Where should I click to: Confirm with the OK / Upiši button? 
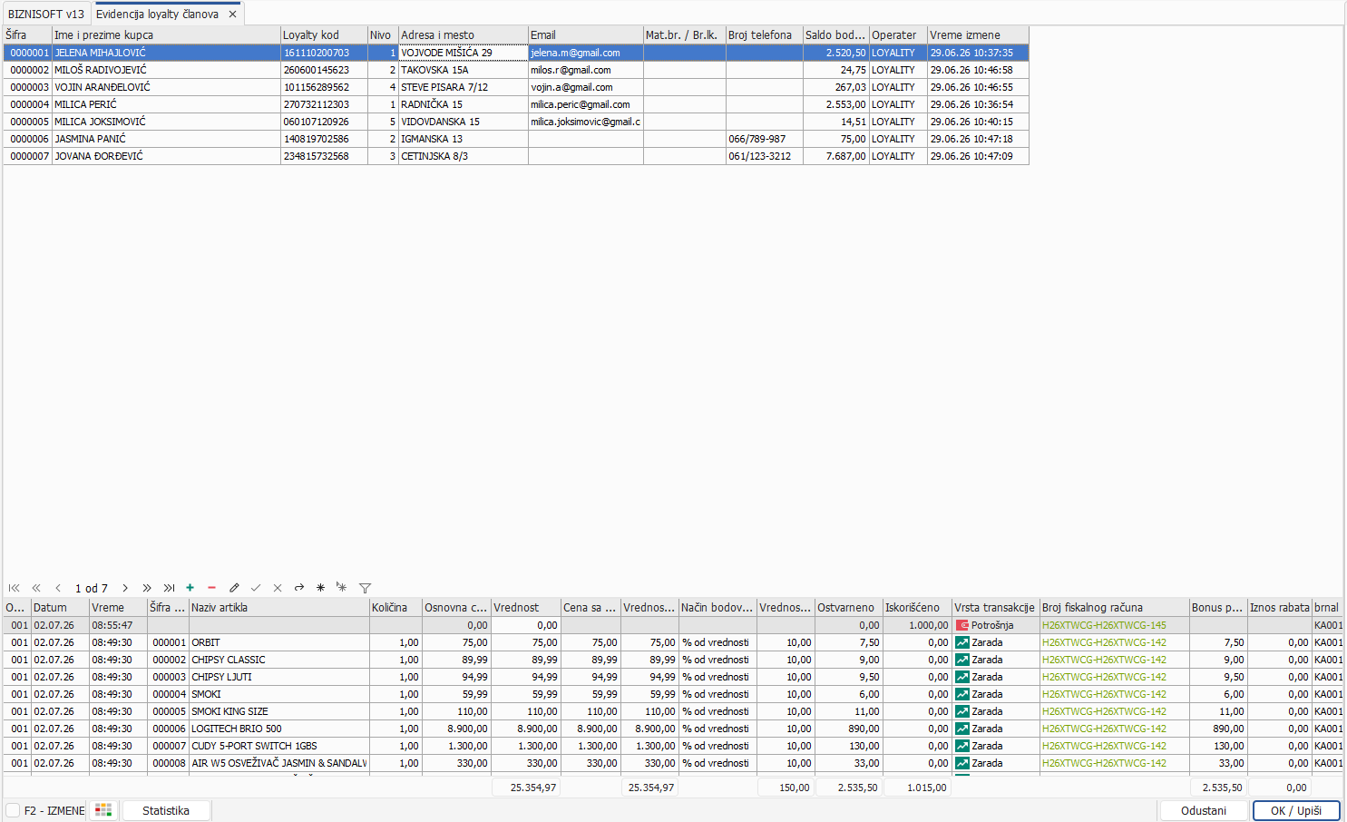1296,810
